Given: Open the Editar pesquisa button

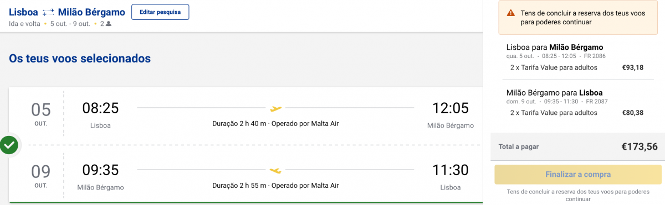Looking at the screenshot, I should (160, 12).
